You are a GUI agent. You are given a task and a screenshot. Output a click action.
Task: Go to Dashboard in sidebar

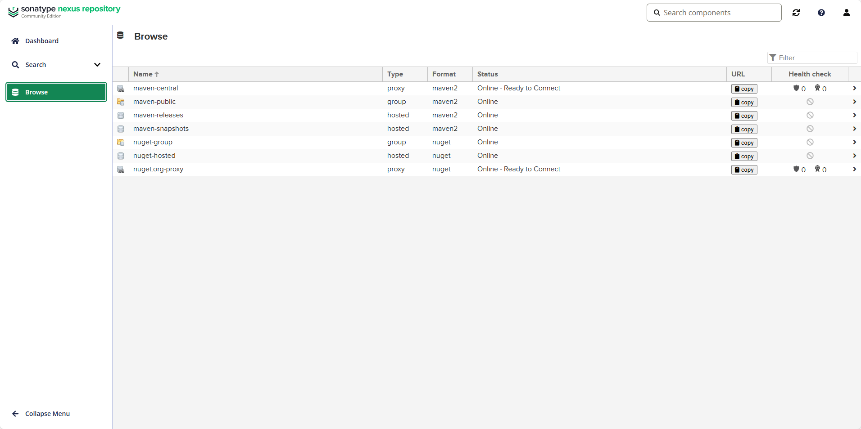pos(42,41)
